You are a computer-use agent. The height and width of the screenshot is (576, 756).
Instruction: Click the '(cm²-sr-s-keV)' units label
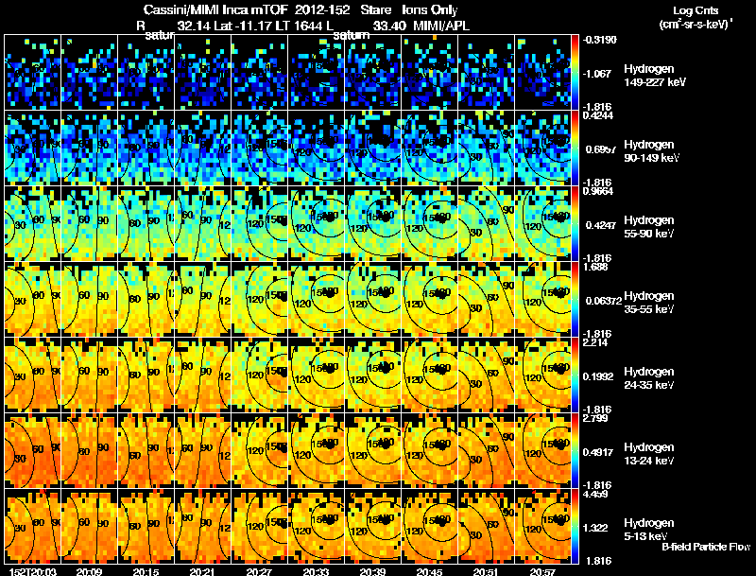[x=696, y=25]
